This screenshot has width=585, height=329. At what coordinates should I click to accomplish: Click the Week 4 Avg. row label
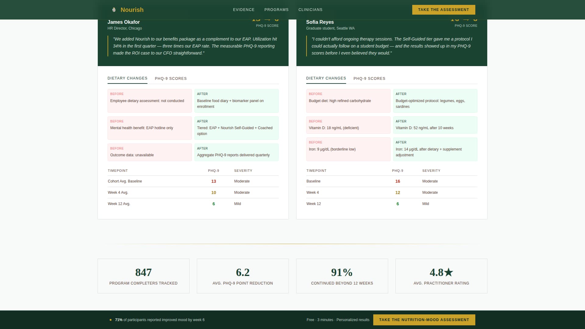click(x=118, y=193)
